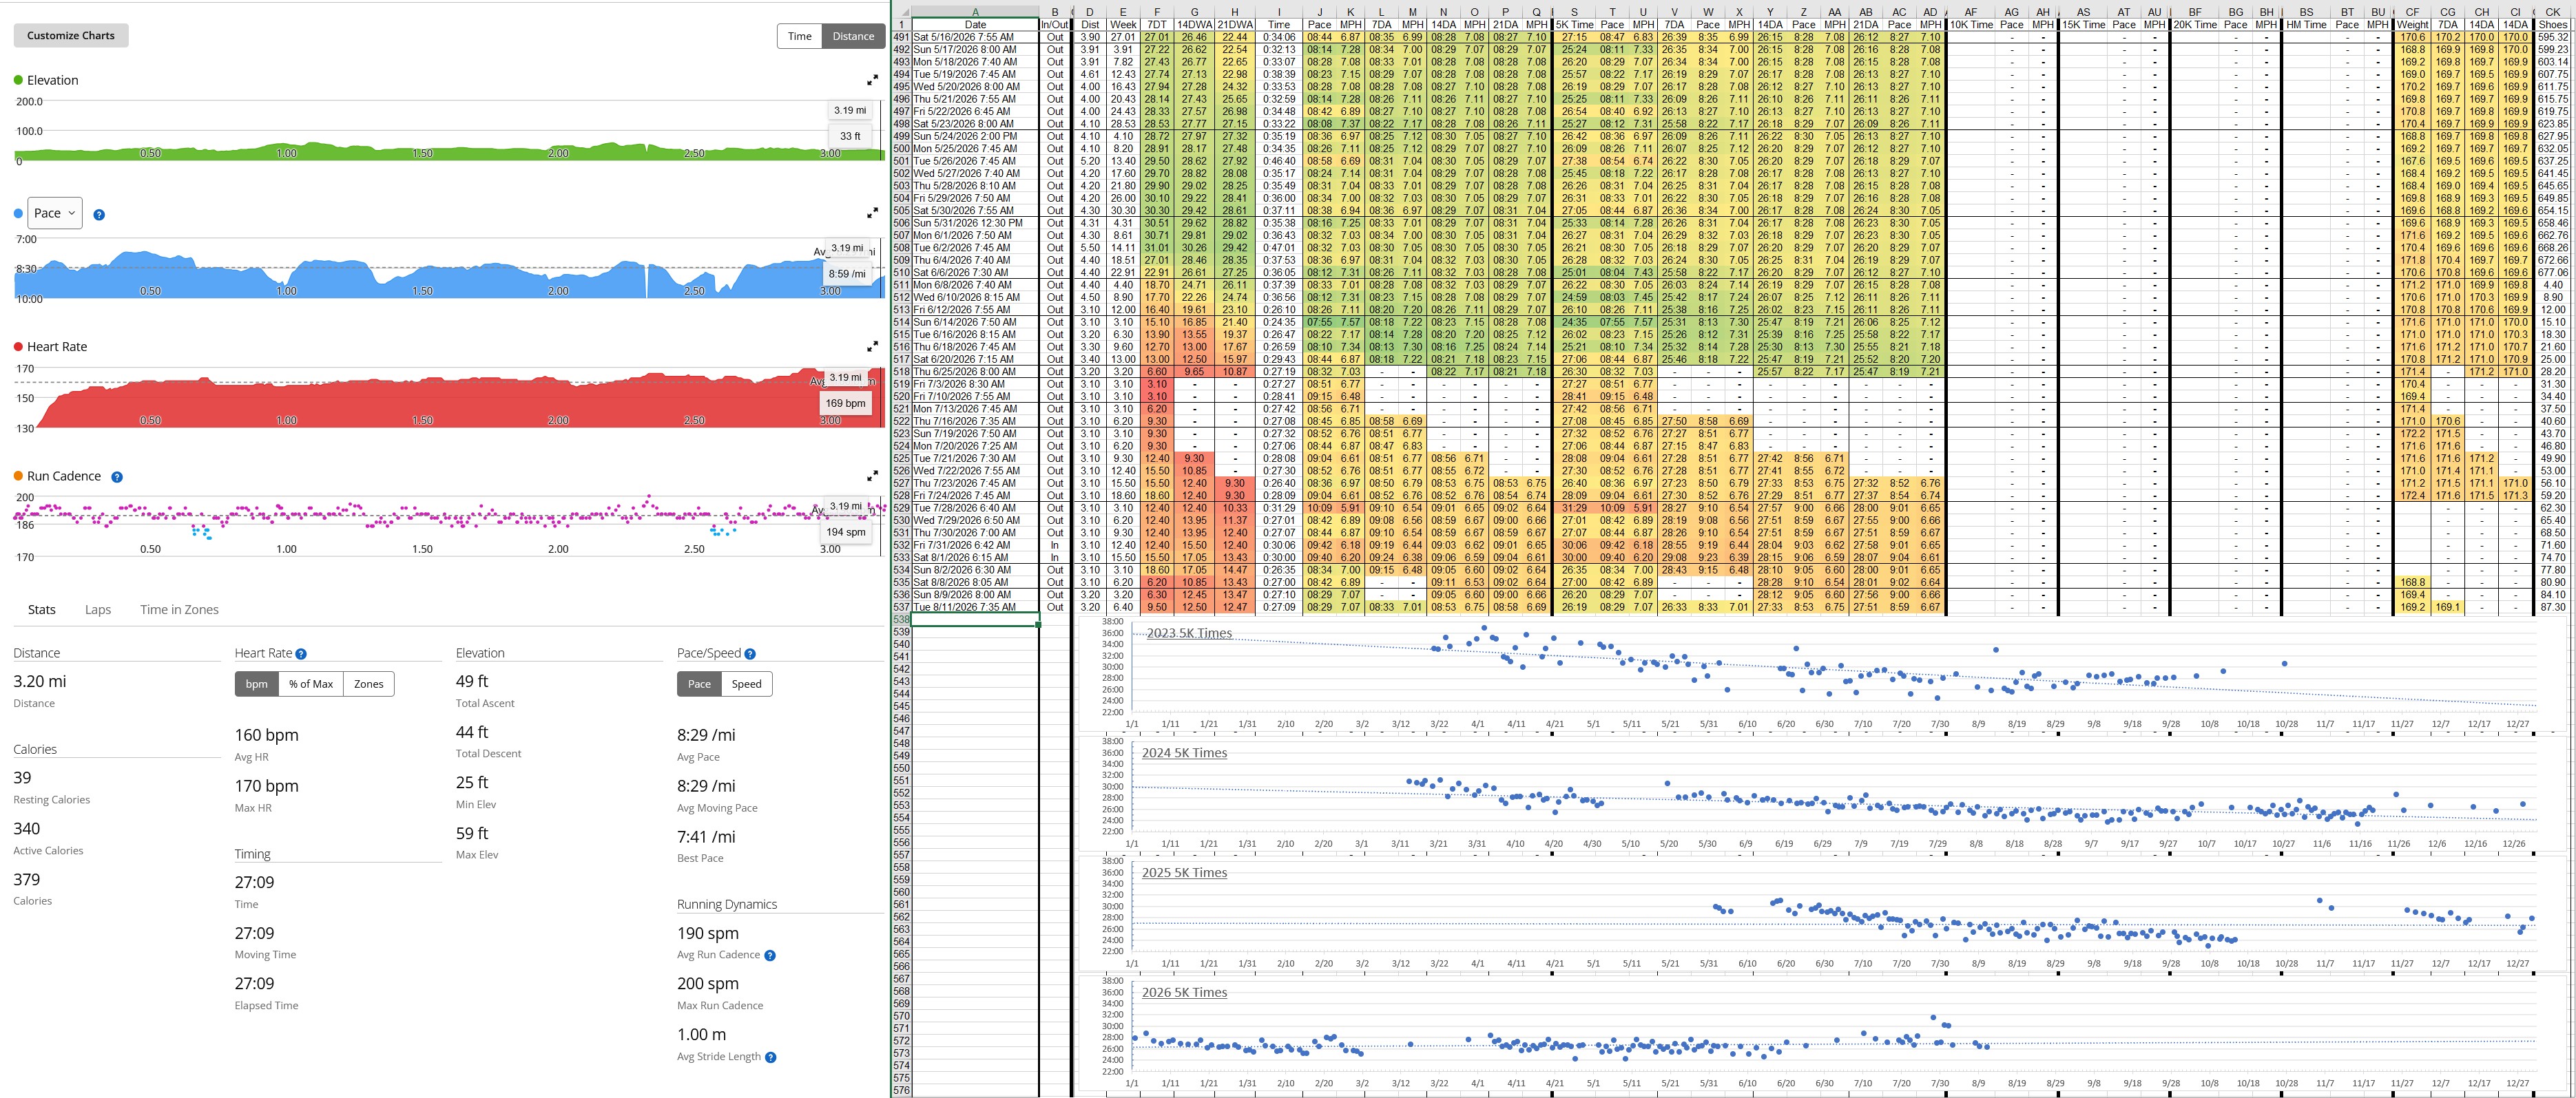Screen dimensions: 2576x1098
Task: Expand the Heart Rate chart to fullscreen
Action: tap(872, 347)
